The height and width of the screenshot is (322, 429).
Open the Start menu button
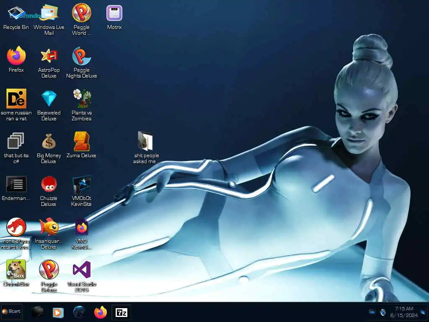click(x=11, y=312)
